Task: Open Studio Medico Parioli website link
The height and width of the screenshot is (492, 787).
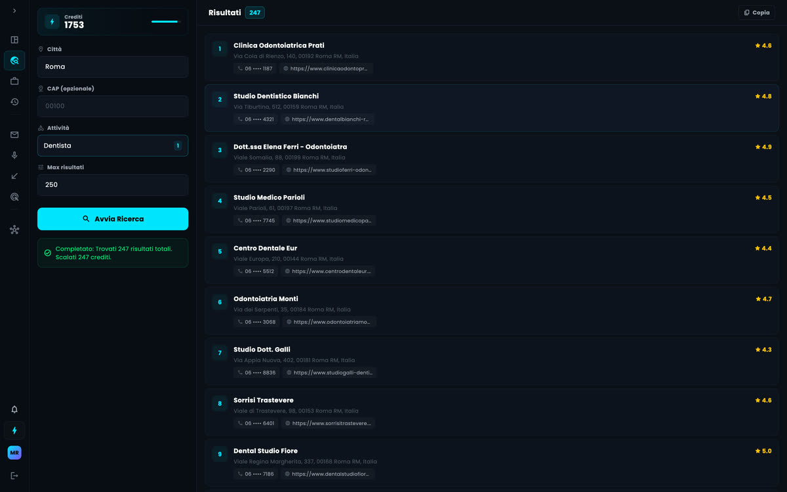Action: 329,220
